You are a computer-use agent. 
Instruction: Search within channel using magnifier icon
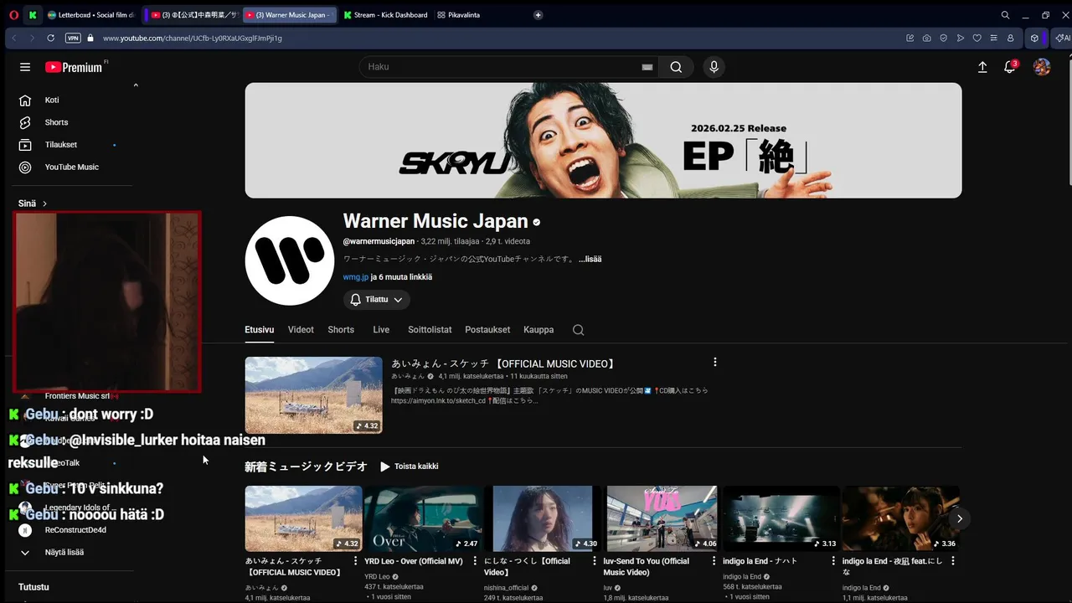click(578, 330)
